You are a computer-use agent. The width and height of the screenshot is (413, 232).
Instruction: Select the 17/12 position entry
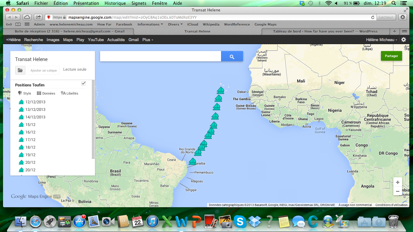pos(30,140)
